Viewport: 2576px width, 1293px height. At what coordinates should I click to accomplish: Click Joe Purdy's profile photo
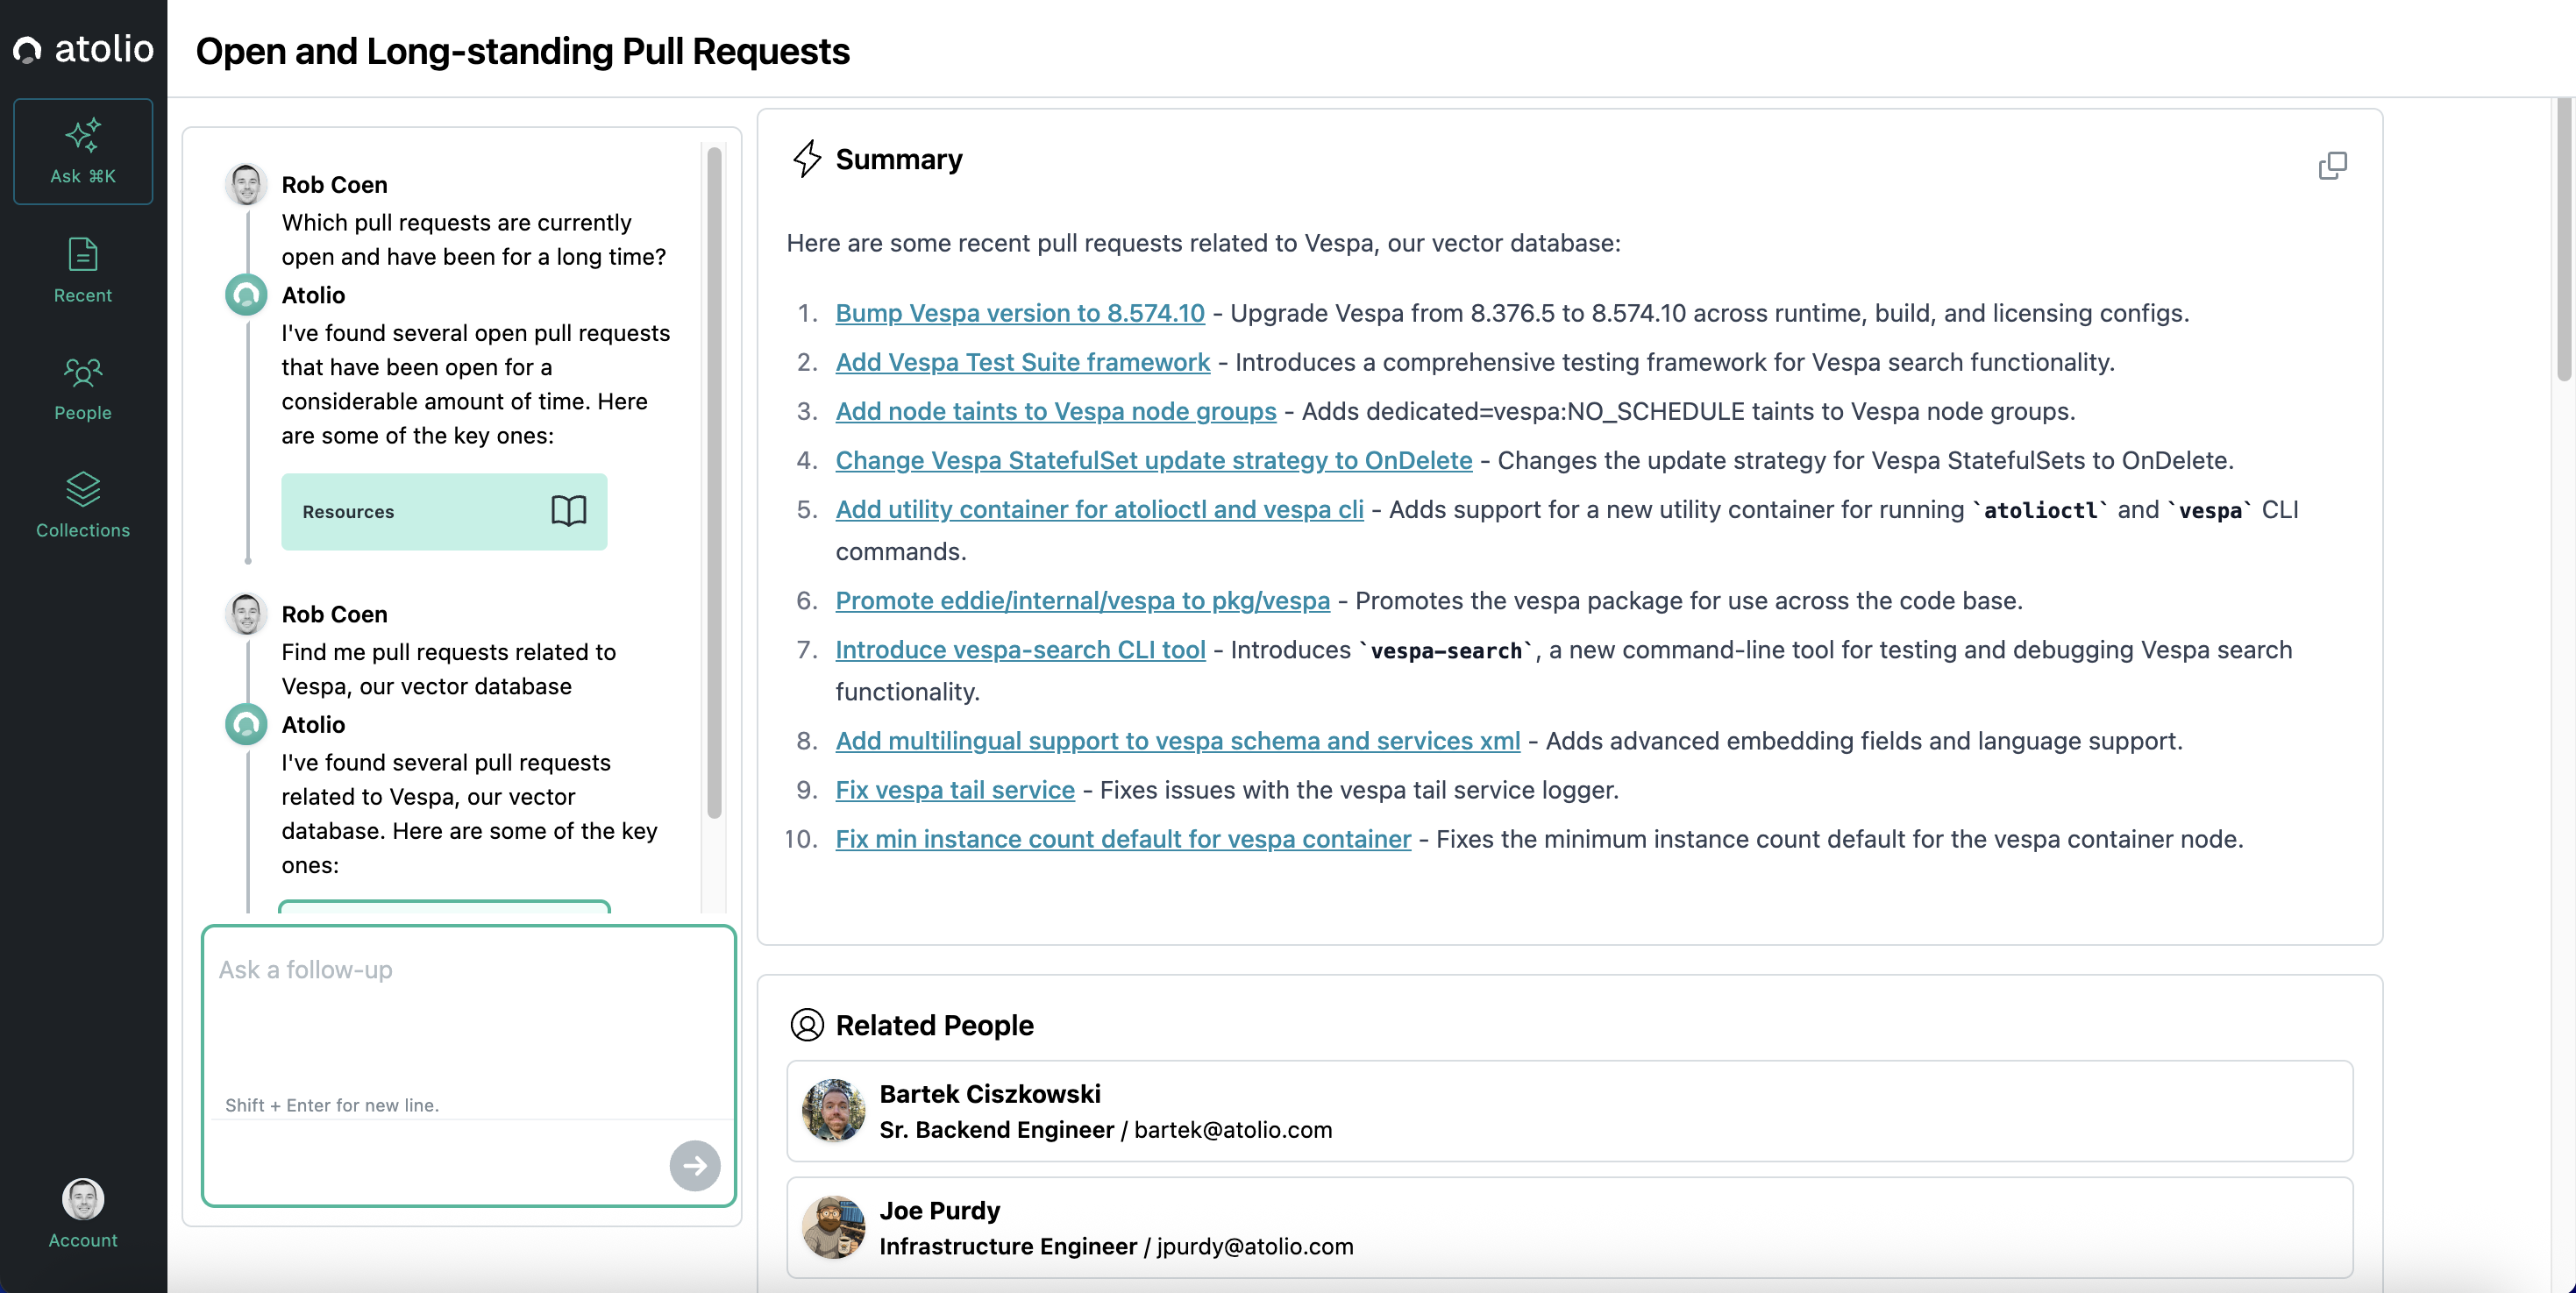pos(833,1227)
